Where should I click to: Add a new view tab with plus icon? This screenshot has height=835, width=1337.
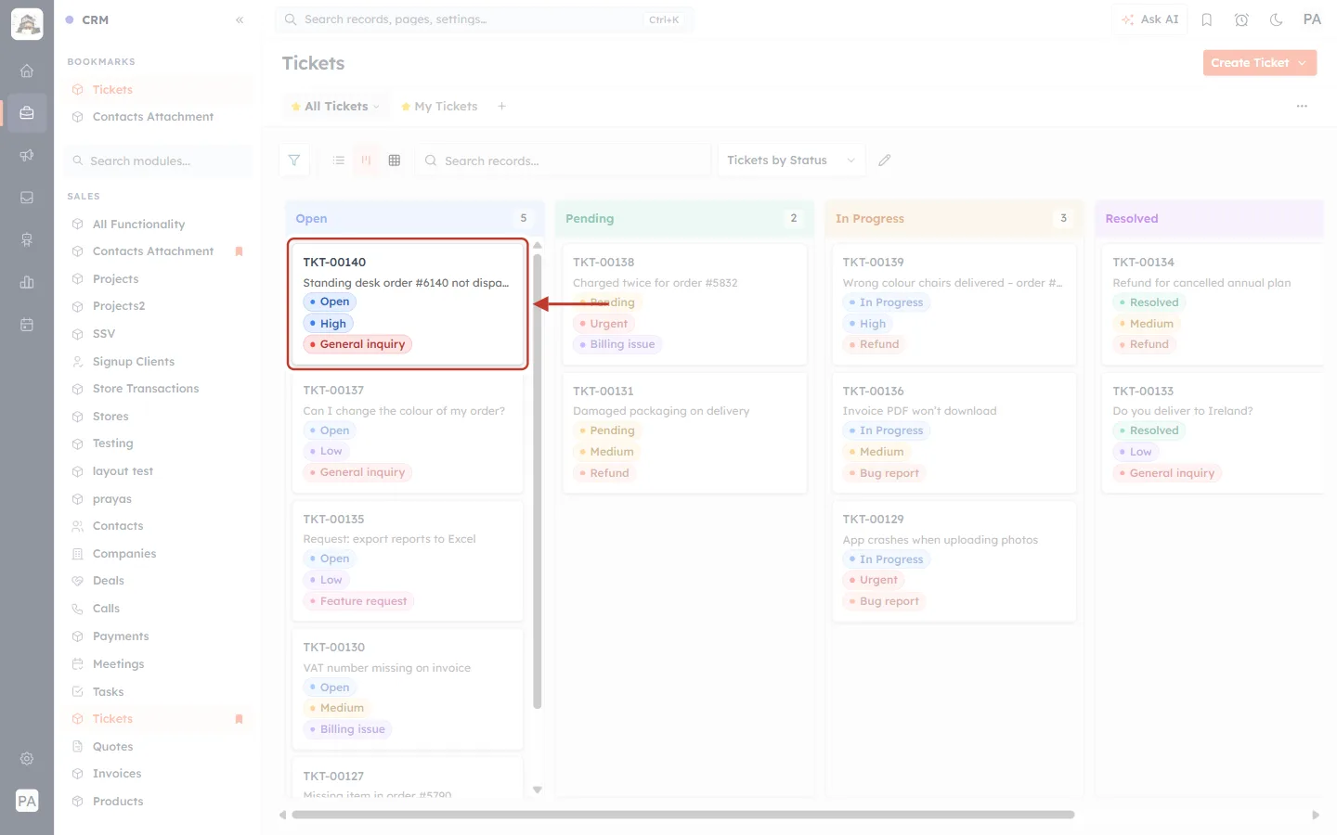502,107
